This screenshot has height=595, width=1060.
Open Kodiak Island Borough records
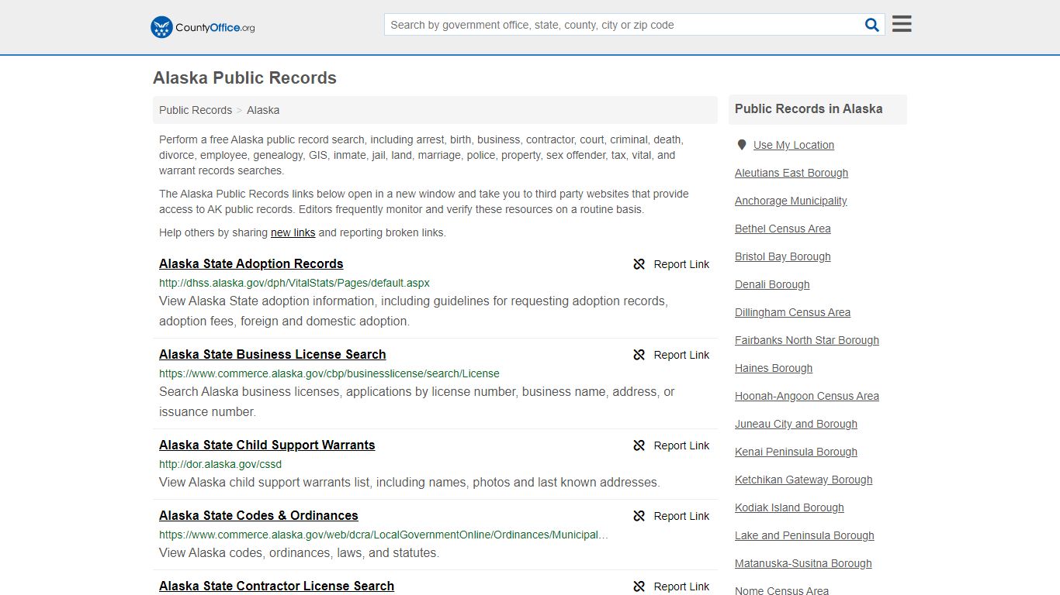789,507
